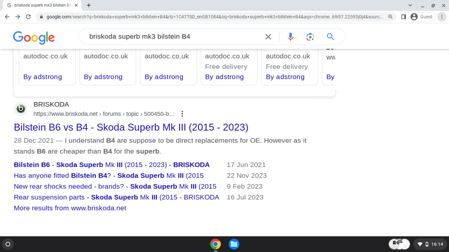449x252 pixels.
Task: Go to Google homepage via logo
Action: click(34, 38)
